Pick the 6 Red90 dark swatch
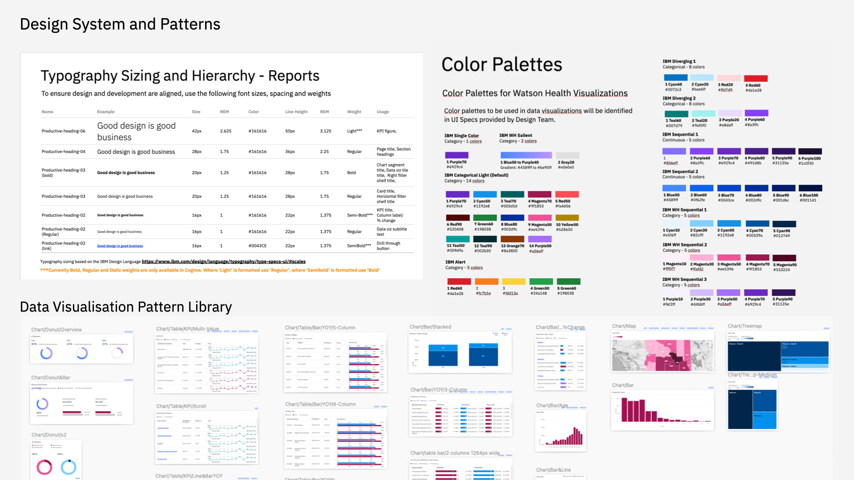 click(458, 218)
